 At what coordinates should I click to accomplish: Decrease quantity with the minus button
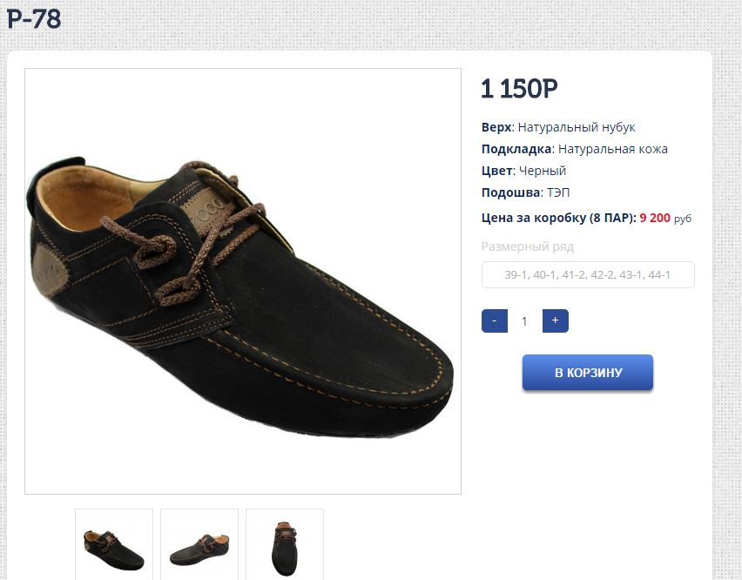coord(494,320)
